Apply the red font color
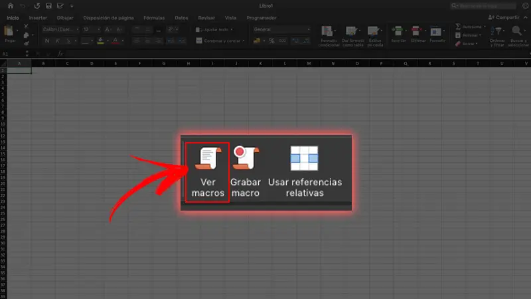Image resolution: width=531 pixels, height=299 pixels. [x=115, y=41]
